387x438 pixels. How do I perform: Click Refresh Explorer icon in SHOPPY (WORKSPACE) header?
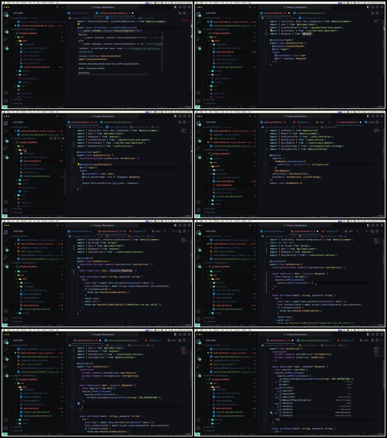[x=59, y=138]
